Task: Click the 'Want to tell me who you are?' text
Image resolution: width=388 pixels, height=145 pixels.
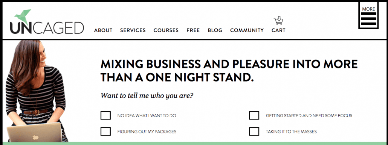Action: [147, 96]
